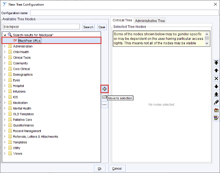Viewport: 220px width, 173px height.
Task: Click the BlackPear URLs BP icon
Action: (x=15, y=40)
